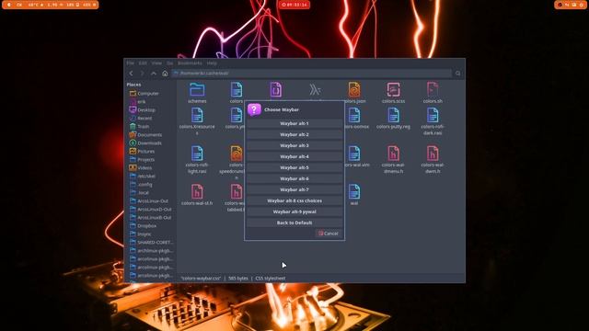Open the File menu

pyautogui.click(x=131, y=63)
